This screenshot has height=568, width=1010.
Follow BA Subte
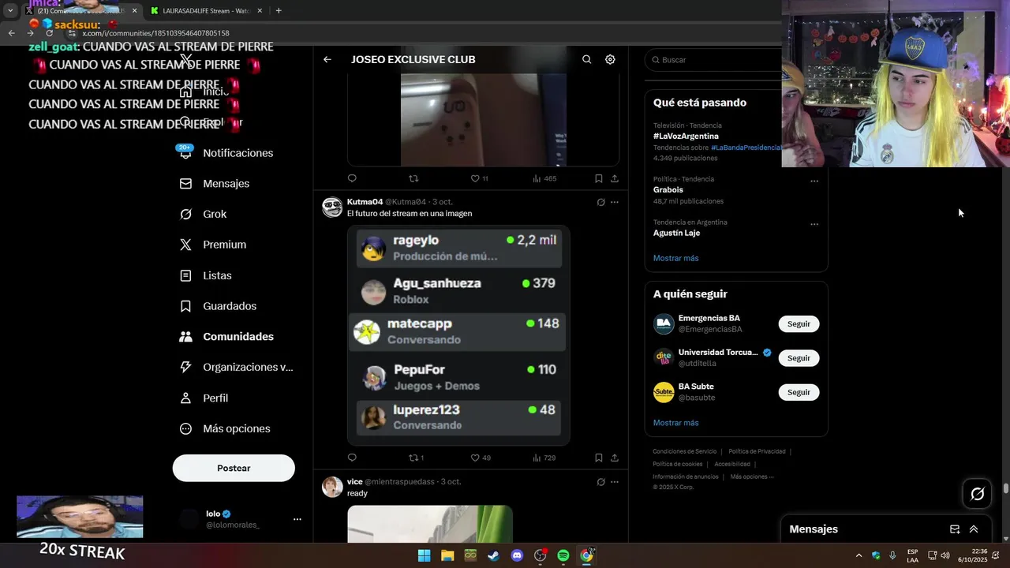[x=799, y=392]
